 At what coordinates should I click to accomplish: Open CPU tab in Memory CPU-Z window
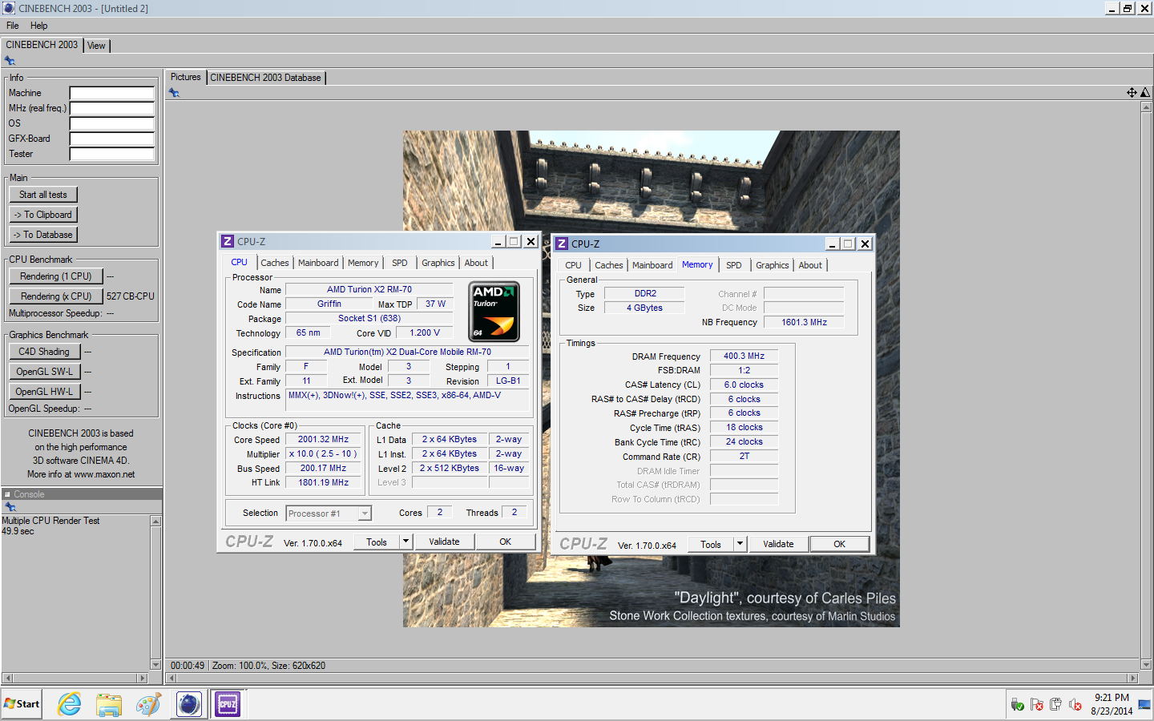point(574,265)
